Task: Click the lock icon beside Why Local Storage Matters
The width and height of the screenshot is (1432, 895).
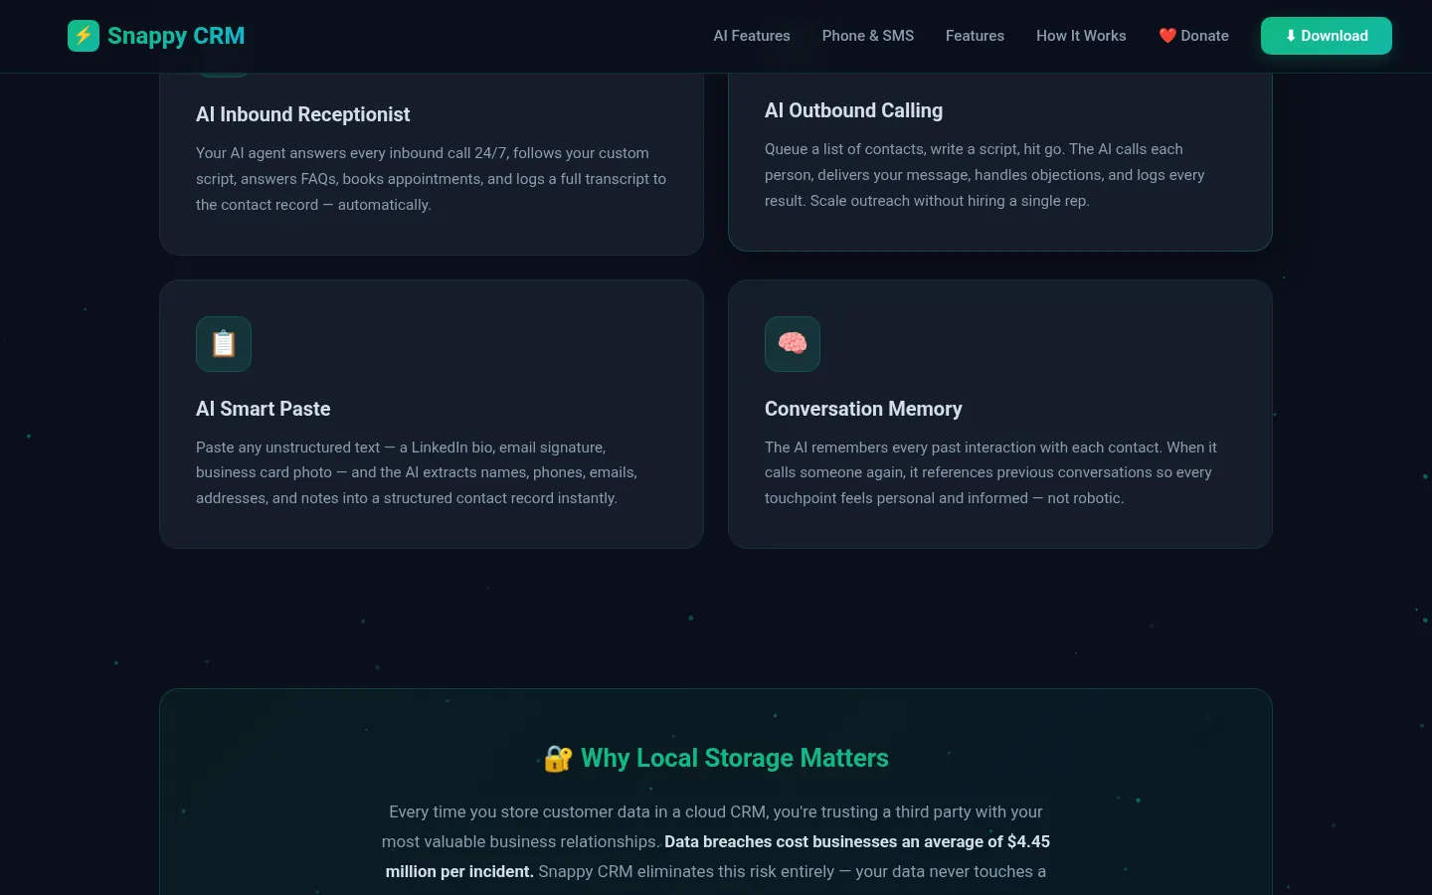Action: (x=558, y=759)
